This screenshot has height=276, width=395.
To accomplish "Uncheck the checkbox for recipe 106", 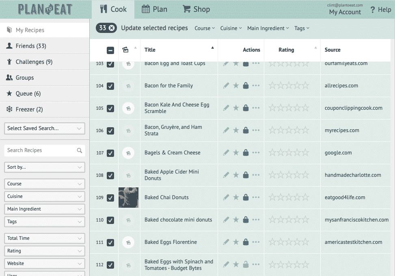I will click(110, 130).
